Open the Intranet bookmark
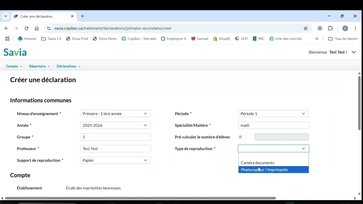Screen dimensions: 363x204 pos(27,39)
